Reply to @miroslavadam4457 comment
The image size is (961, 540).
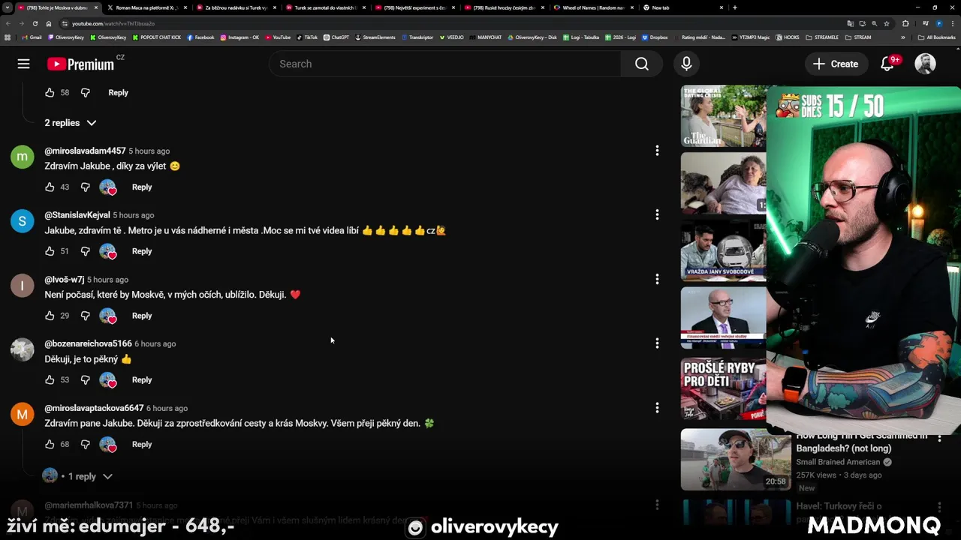[142, 187]
